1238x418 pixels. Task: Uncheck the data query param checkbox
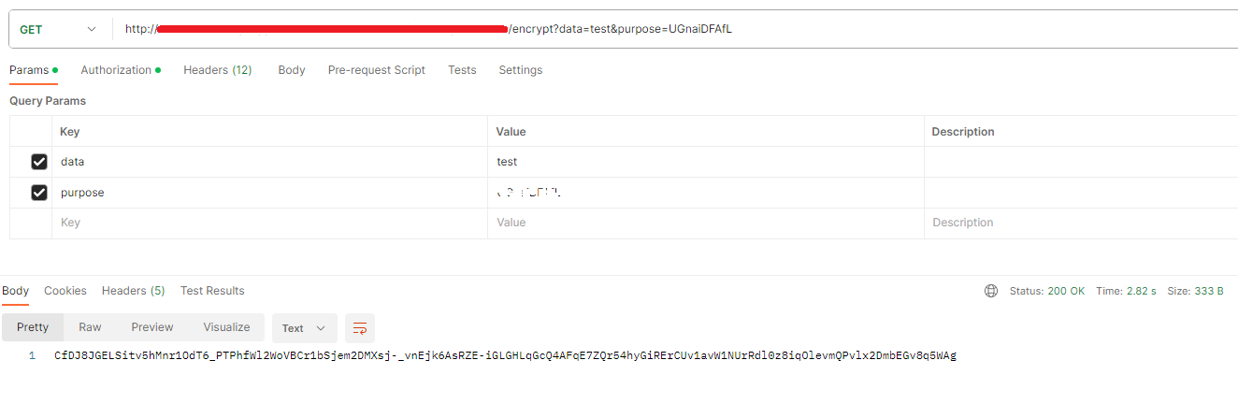[39, 162]
